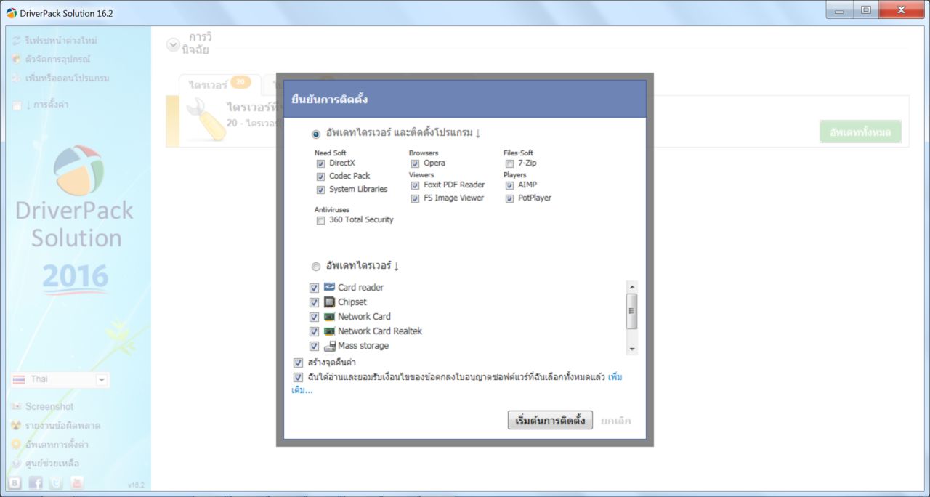The width and height of the screenshot is (930, 497).
Task: Open the help center sidebar link
Action: pos(52,463)
